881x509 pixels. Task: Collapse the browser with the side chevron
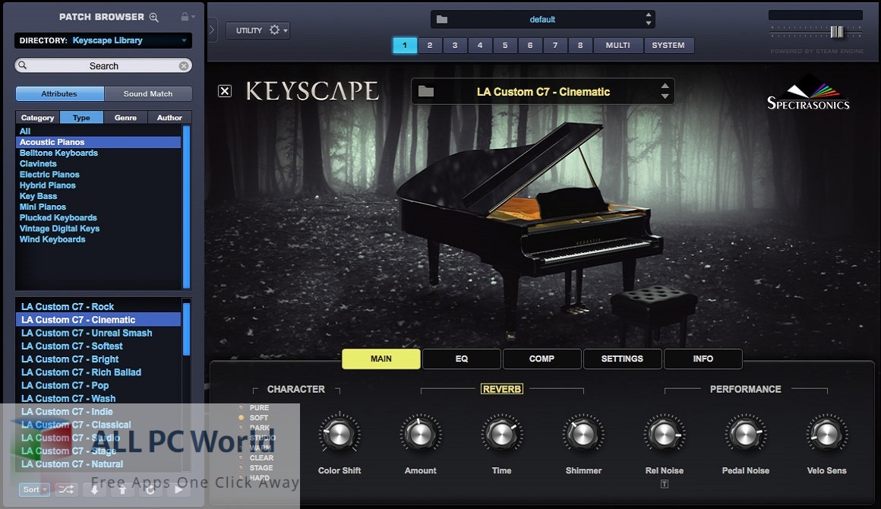[x=212, y=30]
